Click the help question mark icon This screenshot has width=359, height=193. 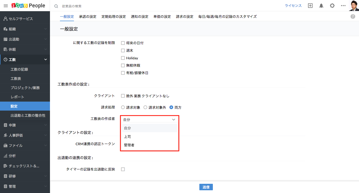point(353,16)
